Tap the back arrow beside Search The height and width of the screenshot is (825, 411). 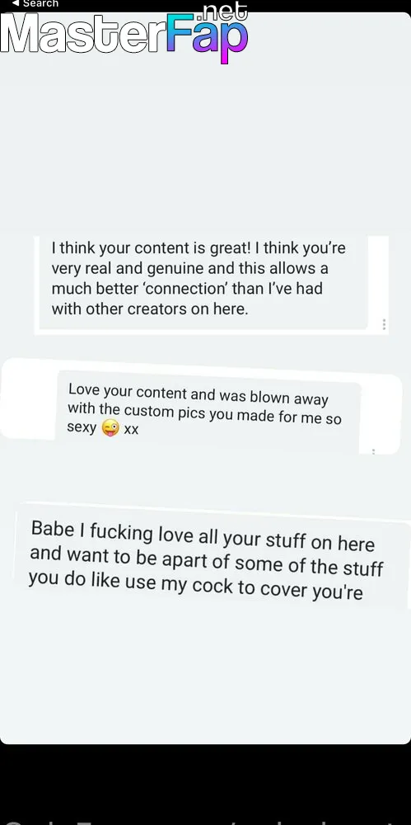(16, 3)
